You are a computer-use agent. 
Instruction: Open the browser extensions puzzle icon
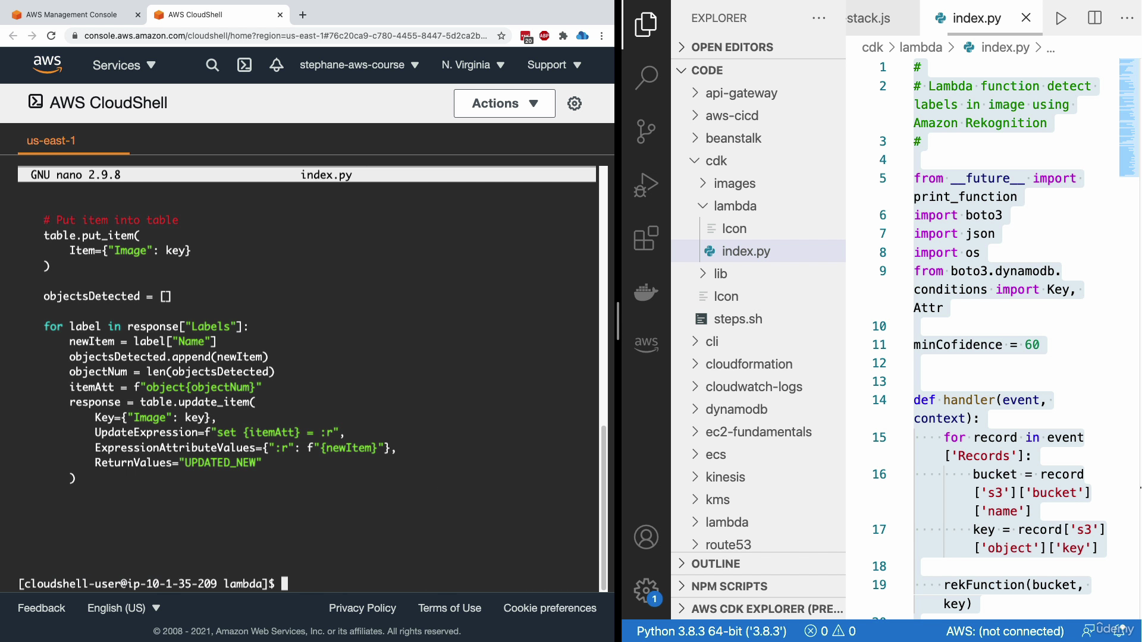[563, 36]
